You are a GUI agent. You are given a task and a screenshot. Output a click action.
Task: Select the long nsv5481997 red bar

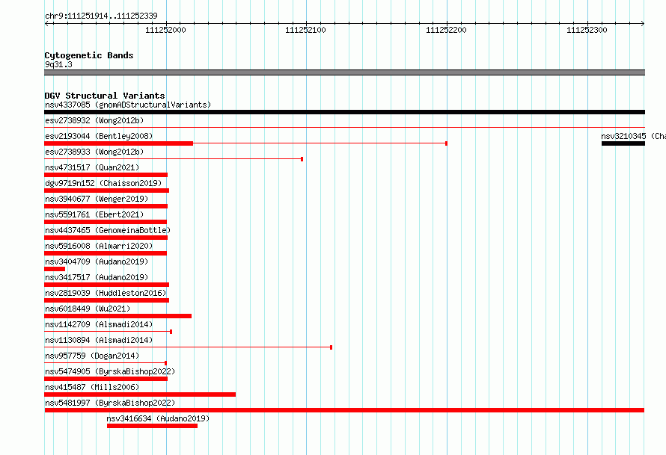point(344,410)
